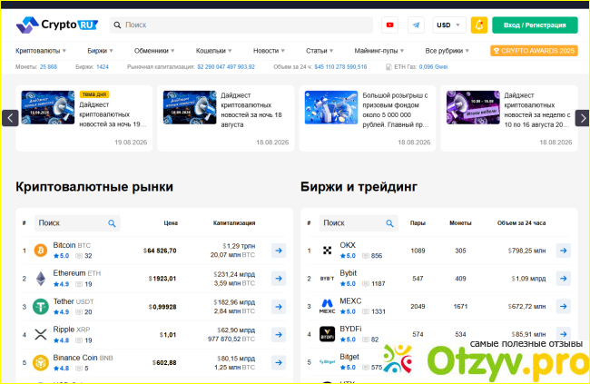The height and width of the screenshot is (384, 590).
Task: Focus the top Поиск search field
Action: (241, 25)
